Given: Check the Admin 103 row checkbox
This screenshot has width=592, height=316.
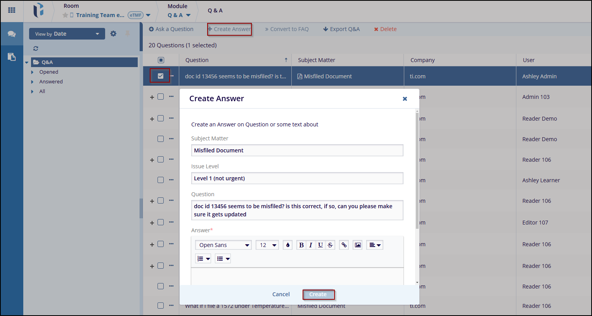Looking at the screenshot, I should coord(161,97).
